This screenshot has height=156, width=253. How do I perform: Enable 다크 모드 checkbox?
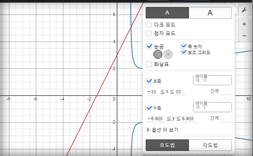click(149, 25)
